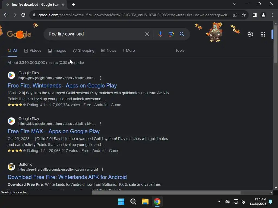Open Download Free Fire Winterlands APK link
278x208 pixels.
[x=67, y=177]
